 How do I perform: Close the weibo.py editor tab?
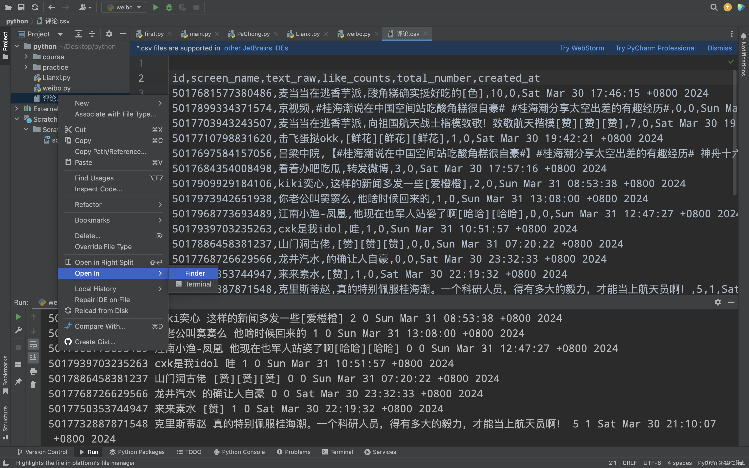pos(377,34)
